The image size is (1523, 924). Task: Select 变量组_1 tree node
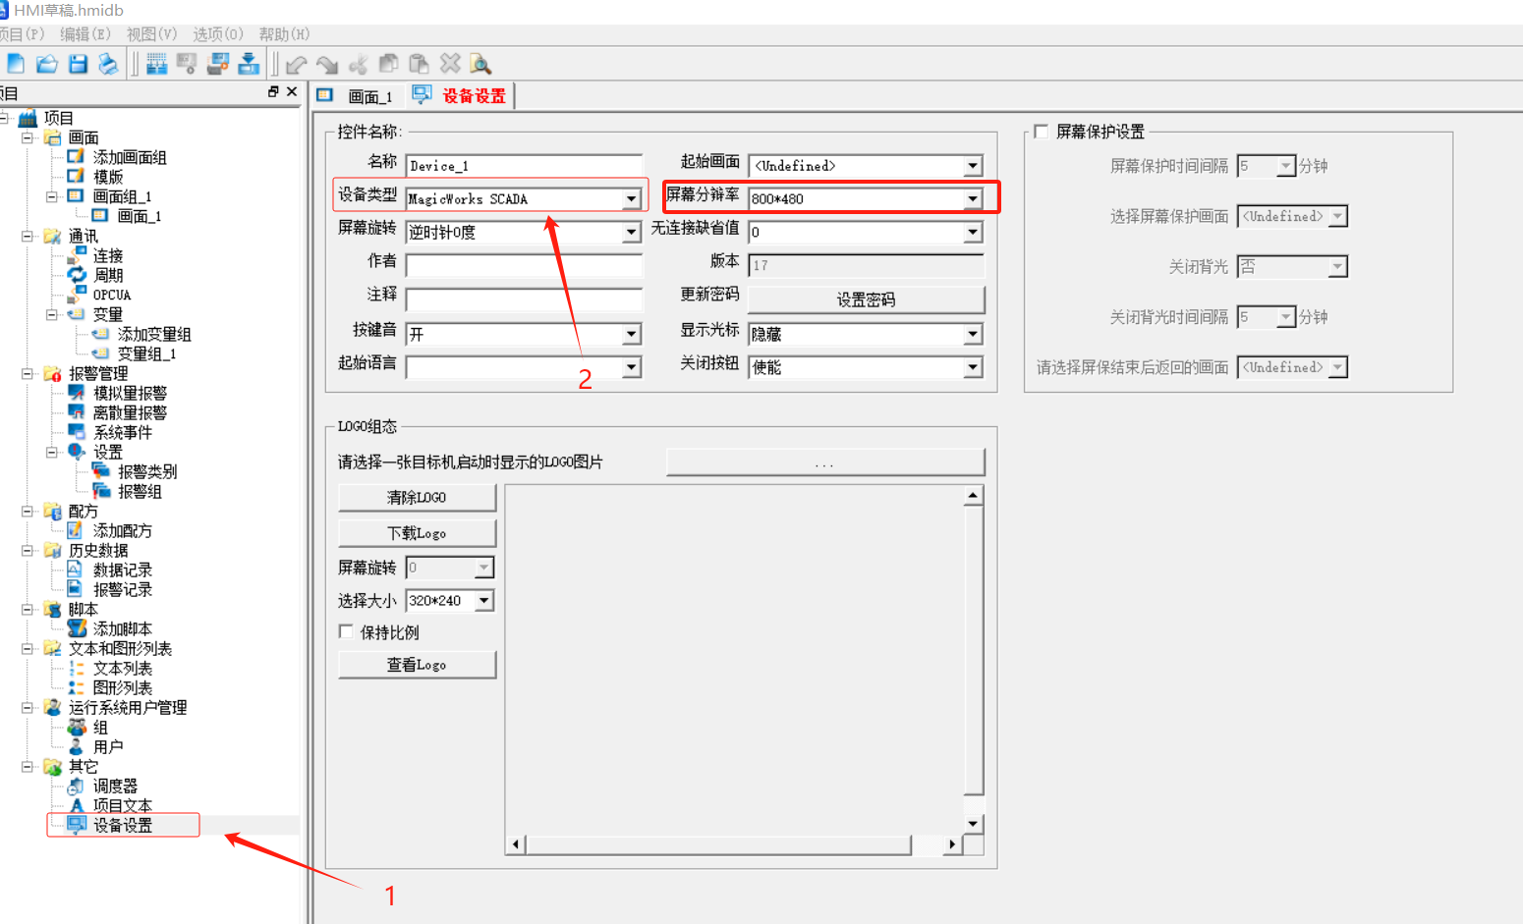pos(146,353)
